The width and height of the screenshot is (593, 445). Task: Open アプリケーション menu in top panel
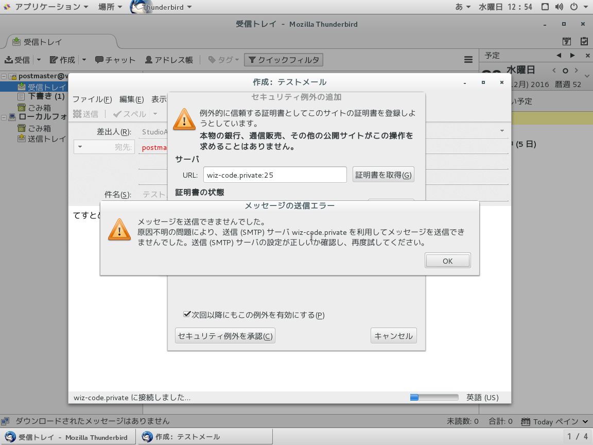tap(46, 7)
